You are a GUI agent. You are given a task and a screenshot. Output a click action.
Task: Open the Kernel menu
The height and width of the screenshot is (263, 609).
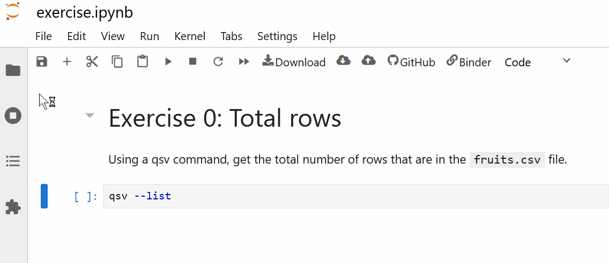click(x=190, y=36)
